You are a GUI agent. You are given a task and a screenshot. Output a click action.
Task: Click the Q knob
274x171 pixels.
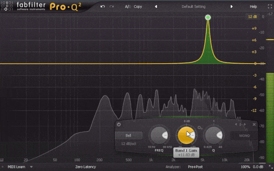214,135
